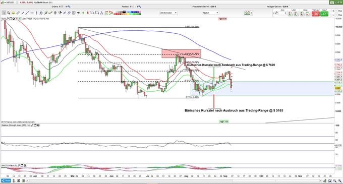The height and width of the screenshot is (184, 343).
Task: Open price chart settings wrench
Action: [8, 19]
